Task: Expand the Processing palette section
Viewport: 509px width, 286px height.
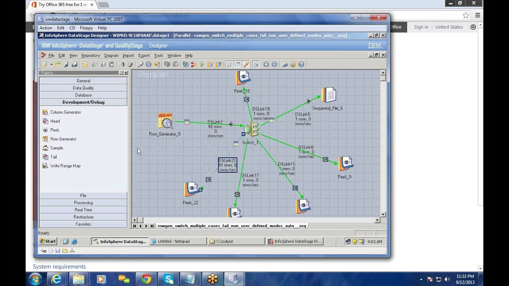Action: point(84,203)
